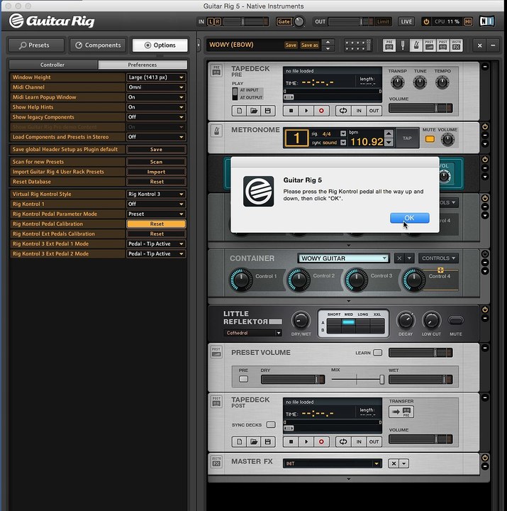Show Preset Volume via toolbar PRST icon

coord(430,45)
